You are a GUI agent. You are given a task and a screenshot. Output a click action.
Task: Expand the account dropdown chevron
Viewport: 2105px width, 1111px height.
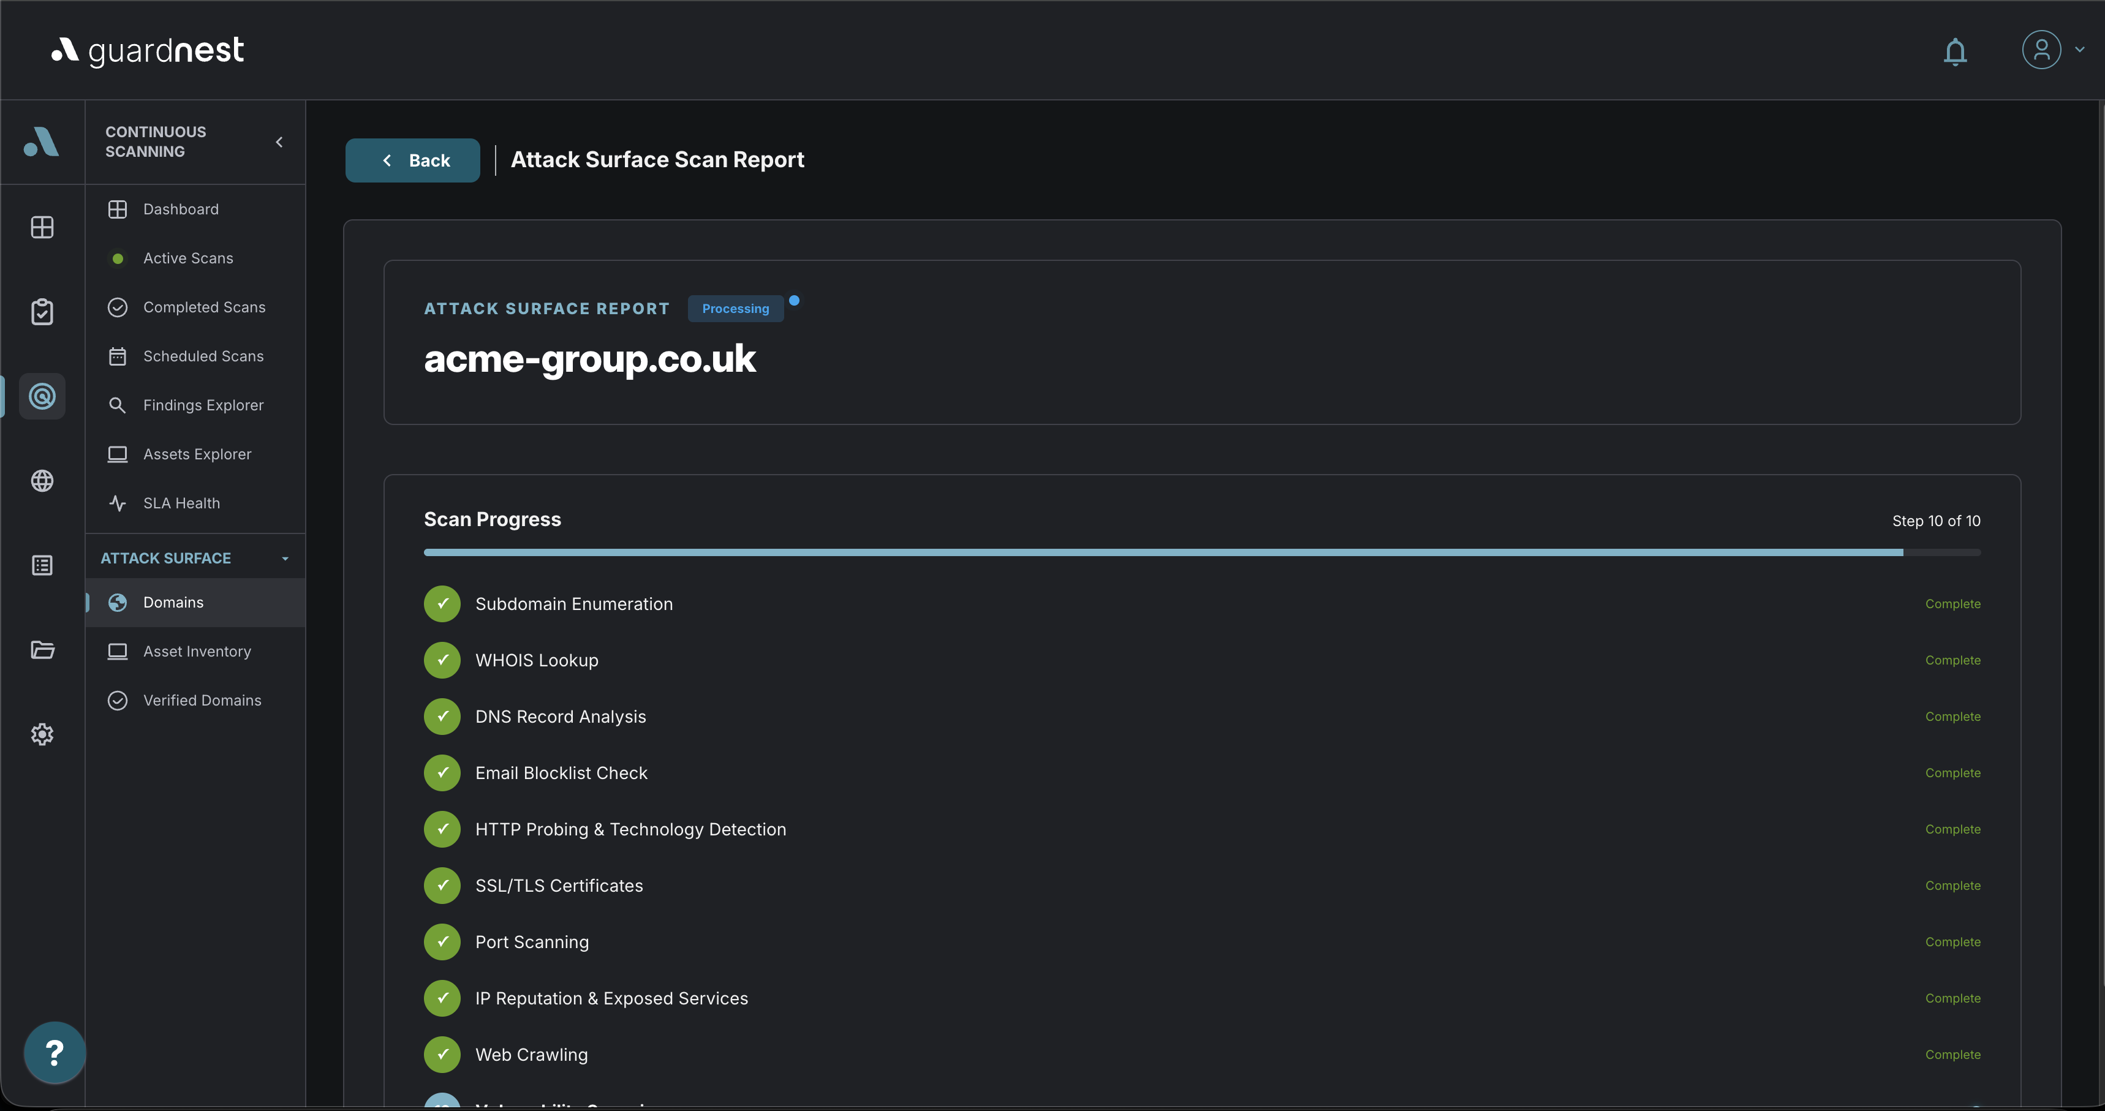point(2080,50)
